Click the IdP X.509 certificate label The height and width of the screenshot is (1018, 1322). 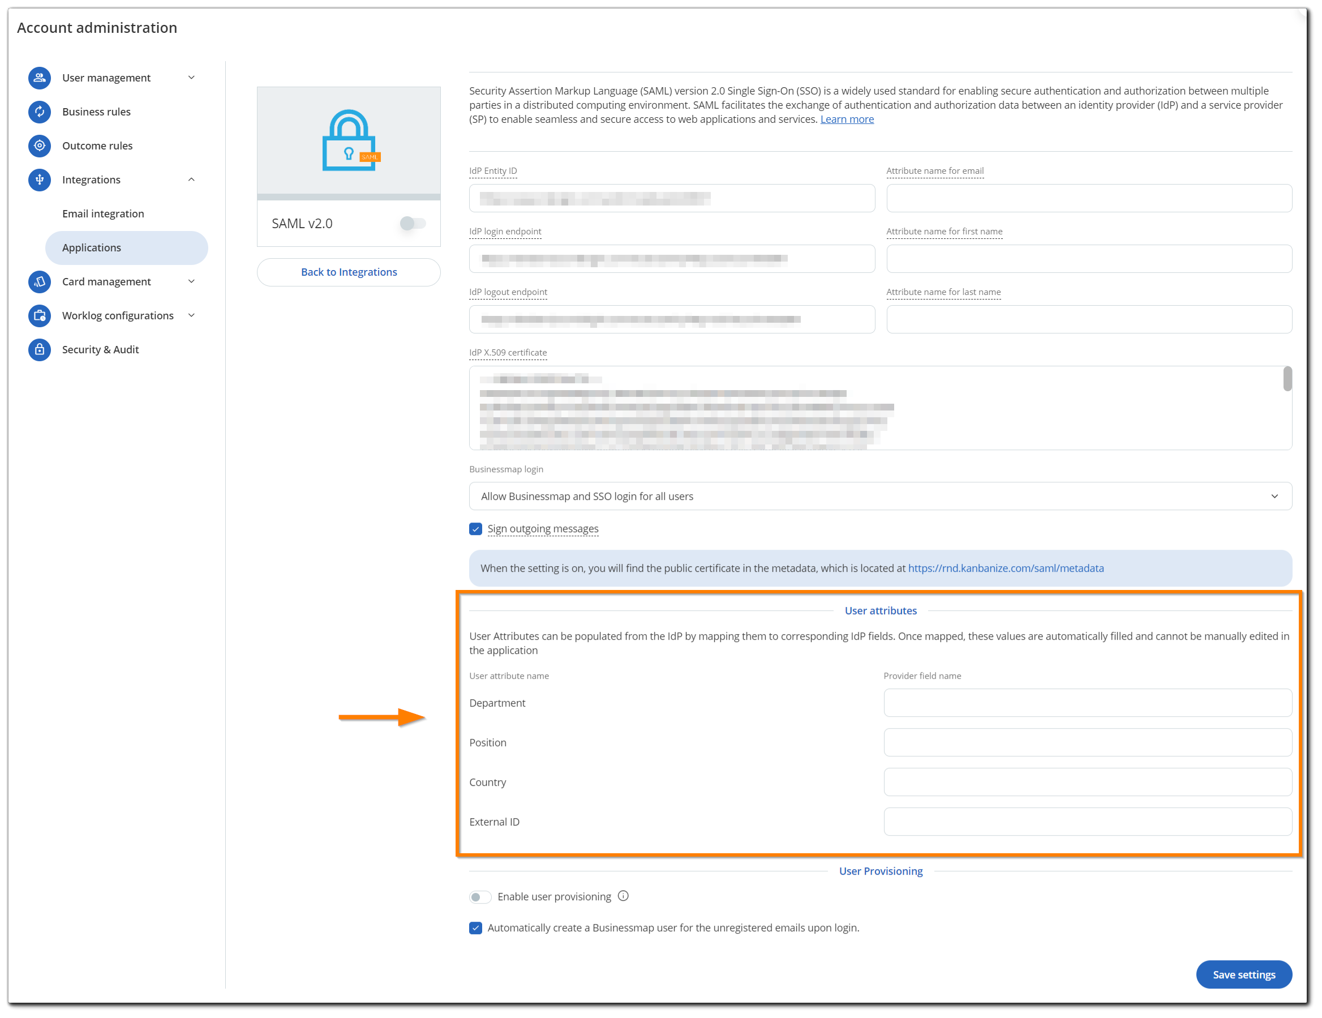tap(508, 353)
